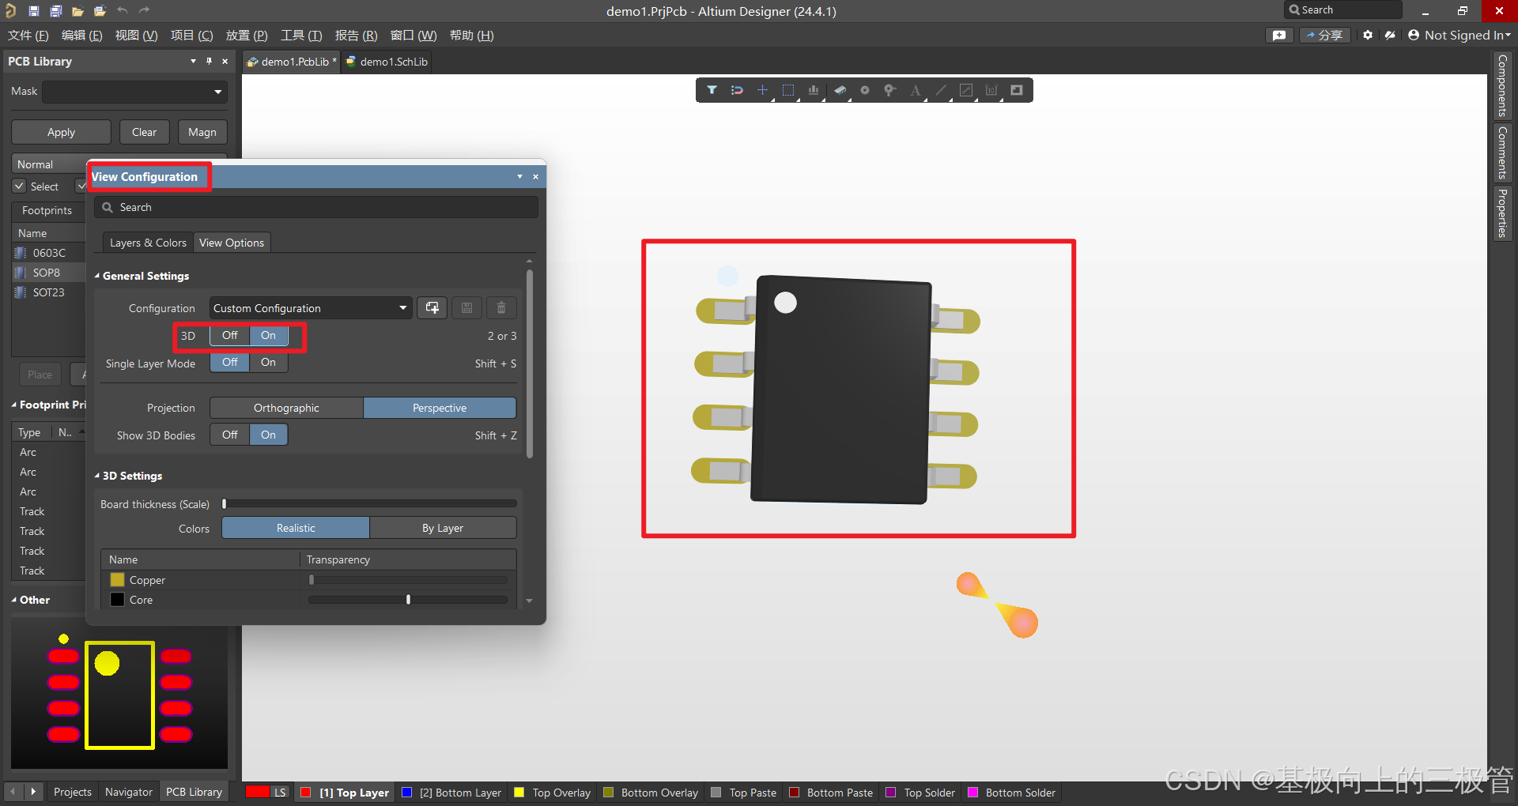Select the [1] Top Layer tab
The image size is (1518, 806).
(346, 793)
